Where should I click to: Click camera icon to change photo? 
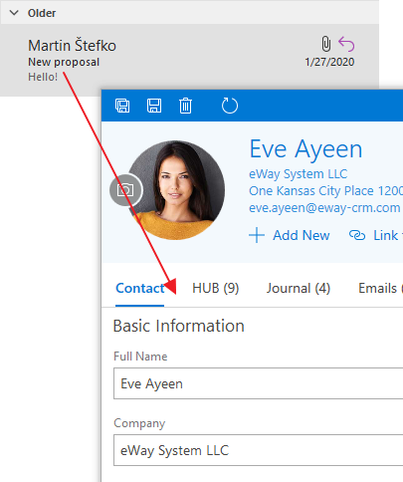125,190
